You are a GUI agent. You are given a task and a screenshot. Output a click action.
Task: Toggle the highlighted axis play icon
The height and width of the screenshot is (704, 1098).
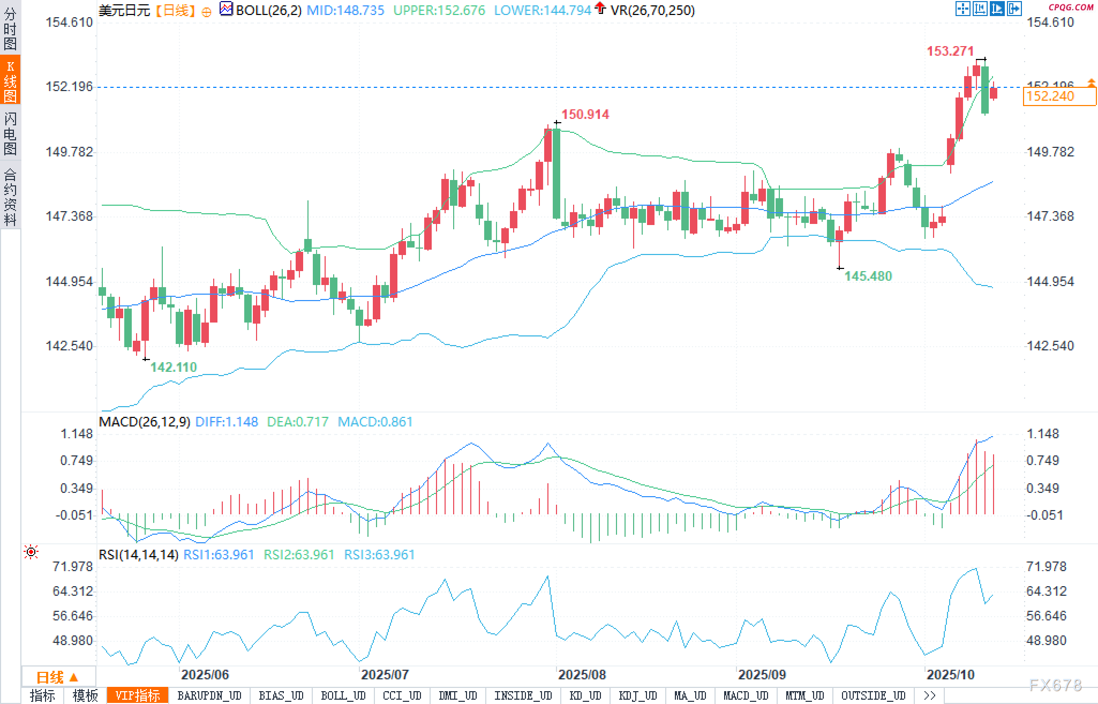997,9
